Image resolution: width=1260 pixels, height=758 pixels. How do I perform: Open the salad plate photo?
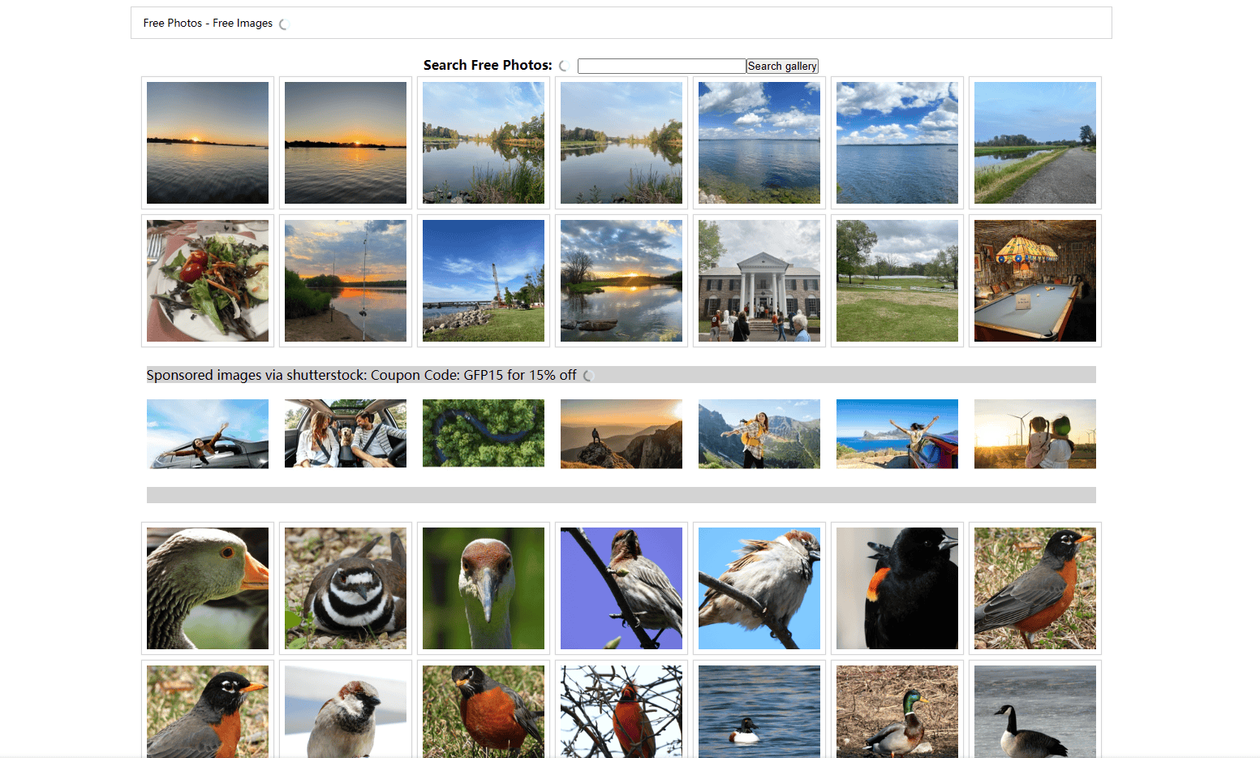click(207, 280)
